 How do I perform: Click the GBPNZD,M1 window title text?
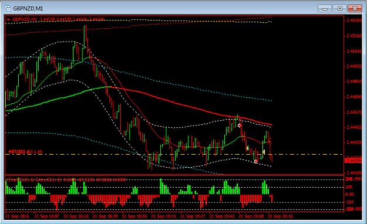(28, 9)
